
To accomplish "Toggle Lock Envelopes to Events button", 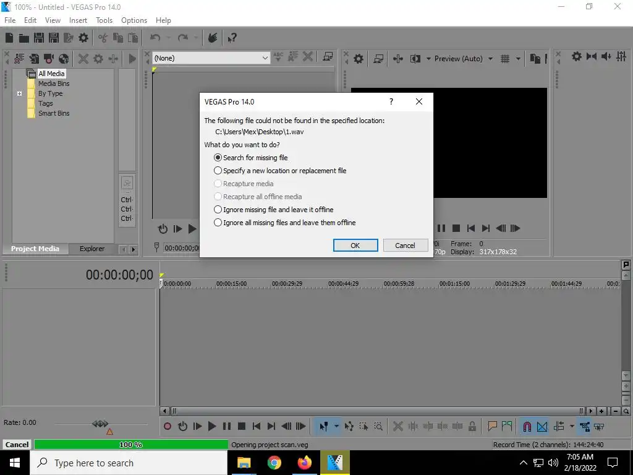I will point(585,426).
